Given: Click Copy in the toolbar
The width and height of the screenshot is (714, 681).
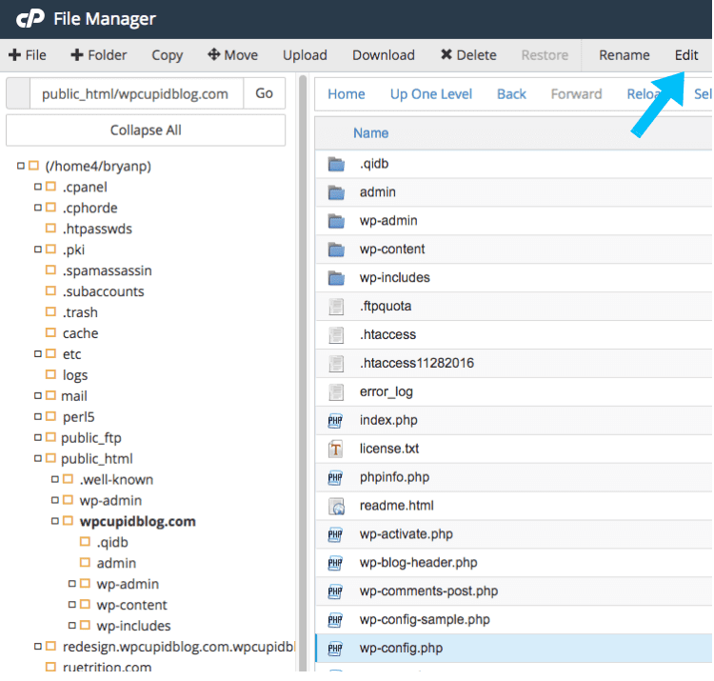Looking at the screenshot, I should [x=168, y=55].
